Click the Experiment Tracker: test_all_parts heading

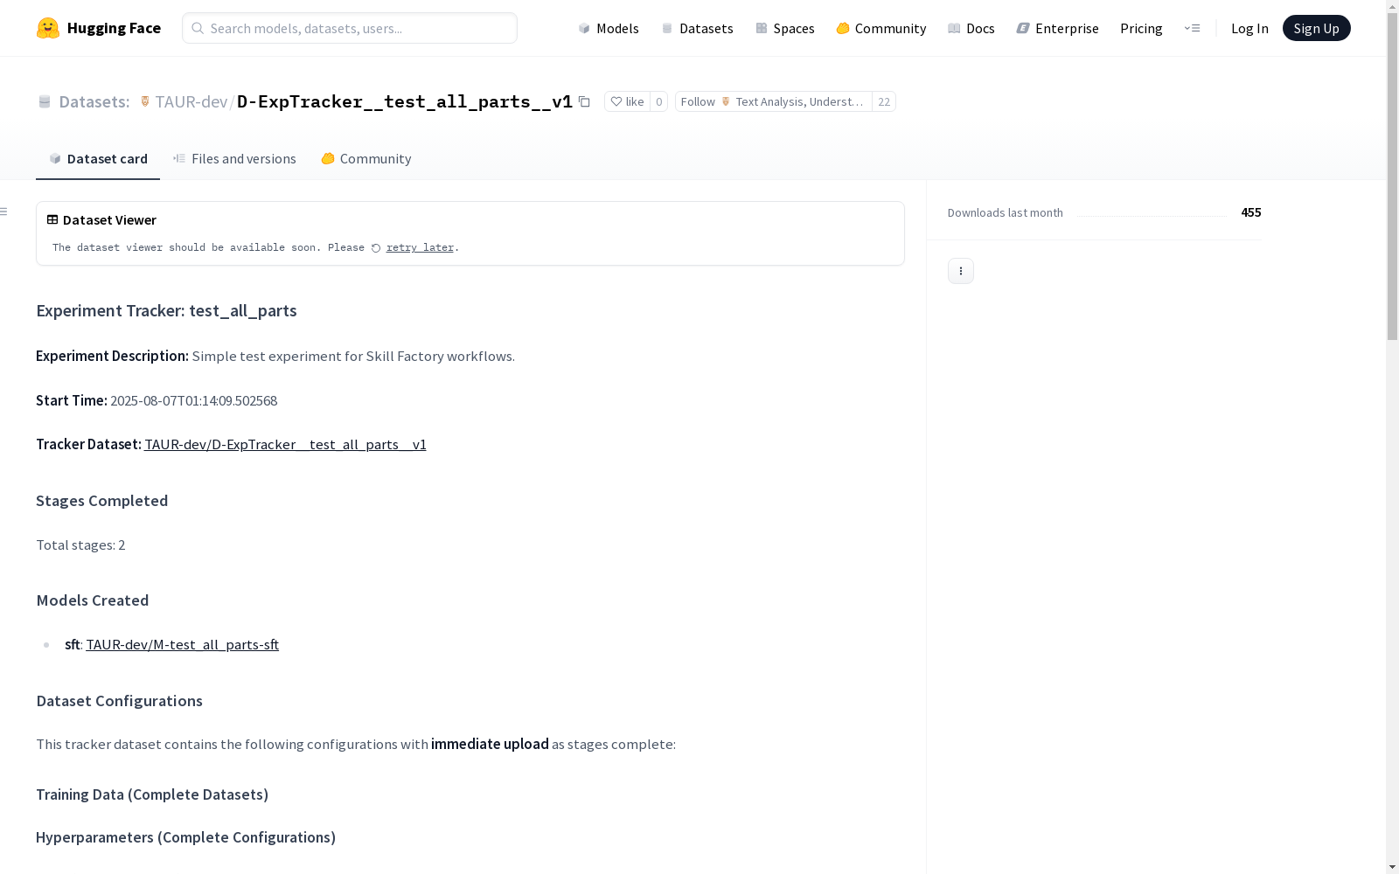(166, 310)
